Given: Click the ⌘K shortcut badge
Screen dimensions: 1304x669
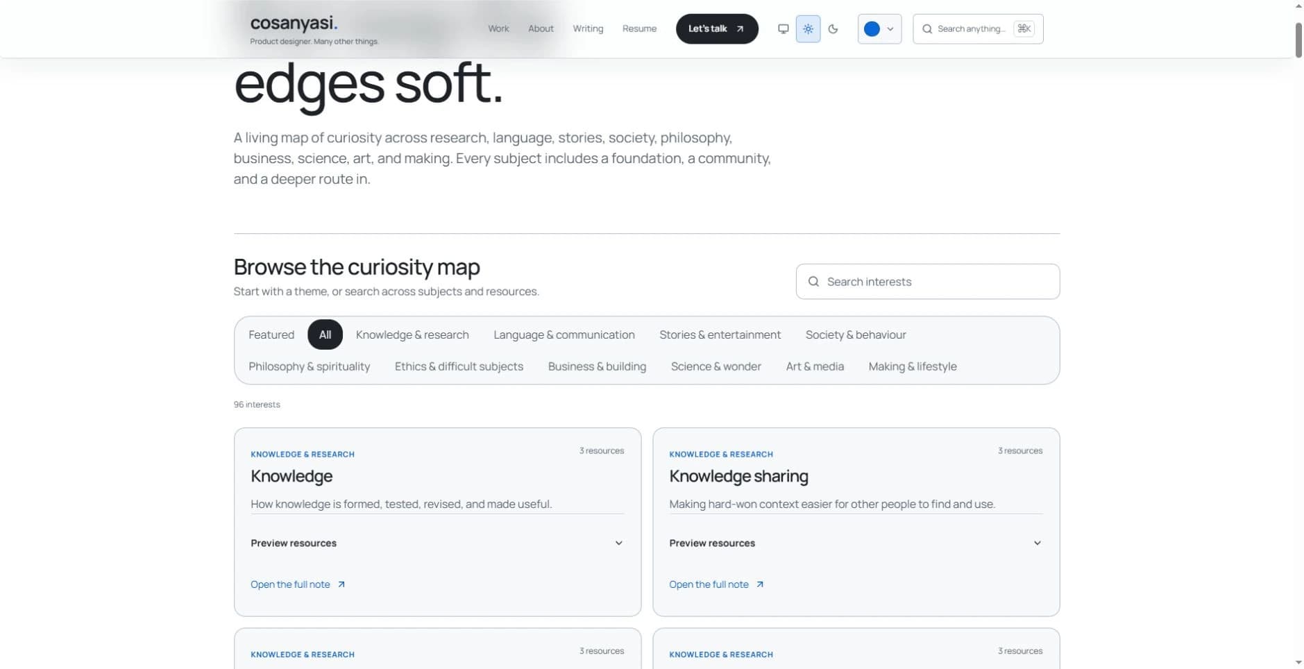Looking at the screenshot, I should tap(1024, 28).
